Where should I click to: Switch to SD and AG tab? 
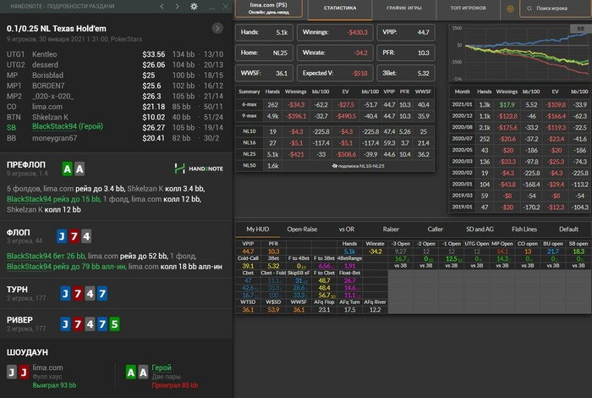tap(480, 229)
